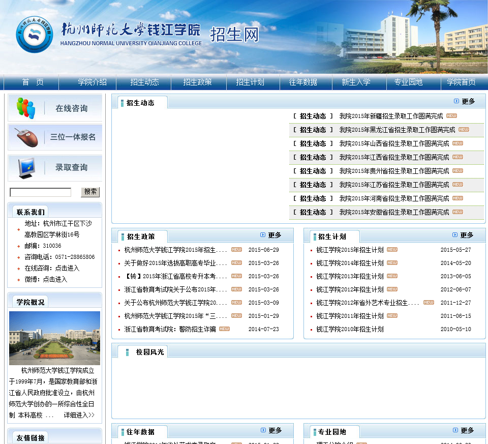Click 点击进入 next to 微博
488x444 pixels.
tap(55, 279)
